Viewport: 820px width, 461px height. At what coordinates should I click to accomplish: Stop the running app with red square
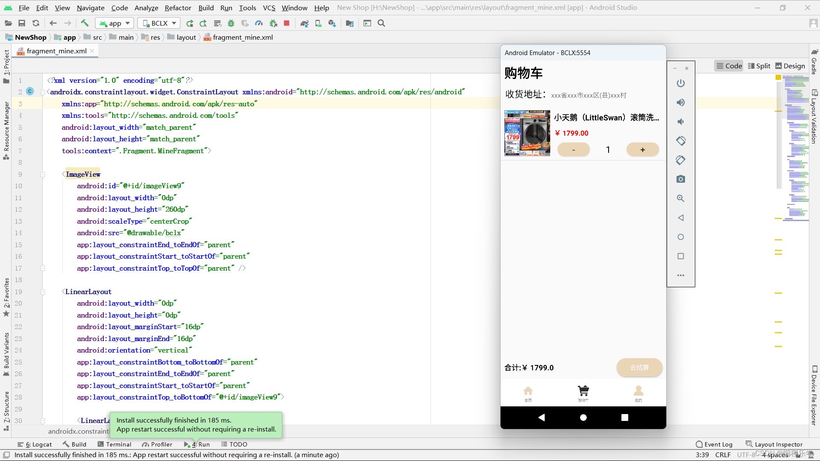point(287,23)
